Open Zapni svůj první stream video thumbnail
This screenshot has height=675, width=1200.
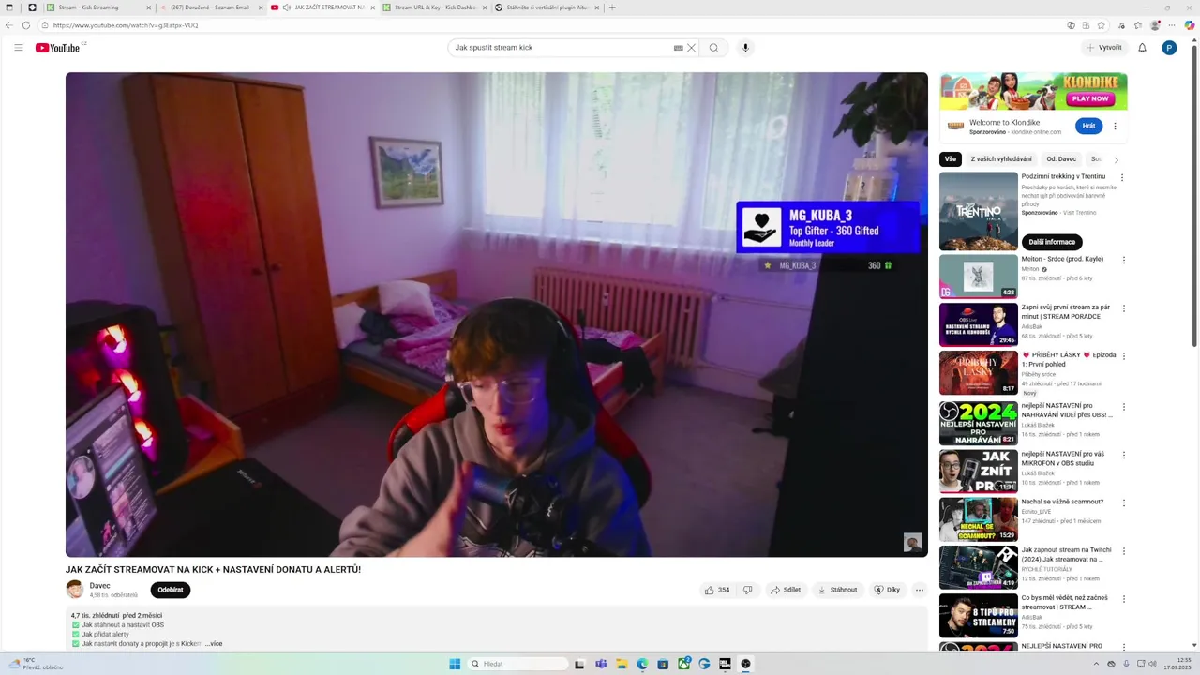[979, 324]
